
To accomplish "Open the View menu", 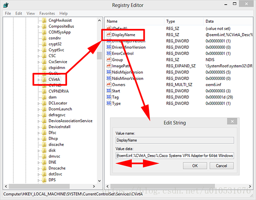I will point(31,13).
